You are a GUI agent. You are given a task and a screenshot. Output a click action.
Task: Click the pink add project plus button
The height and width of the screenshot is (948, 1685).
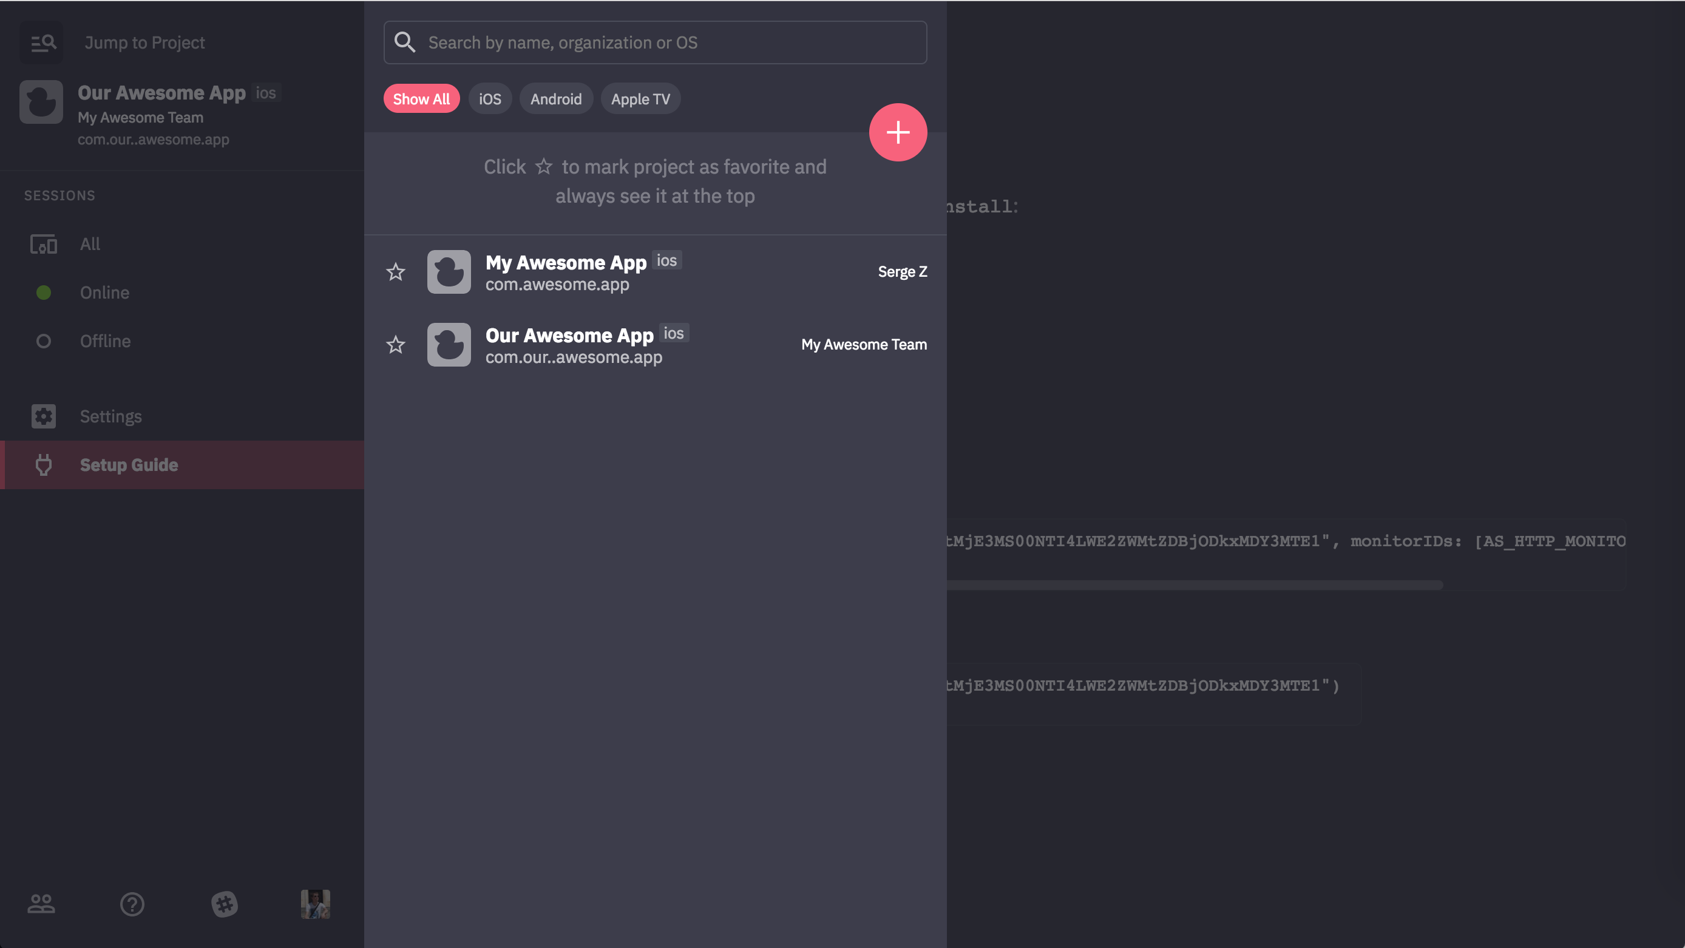[898, 132]
